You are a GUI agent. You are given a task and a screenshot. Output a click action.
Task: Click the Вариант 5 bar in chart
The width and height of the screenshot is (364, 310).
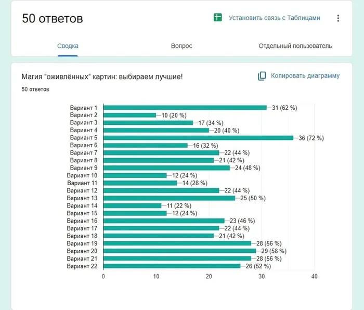click(x=198, y=138)
